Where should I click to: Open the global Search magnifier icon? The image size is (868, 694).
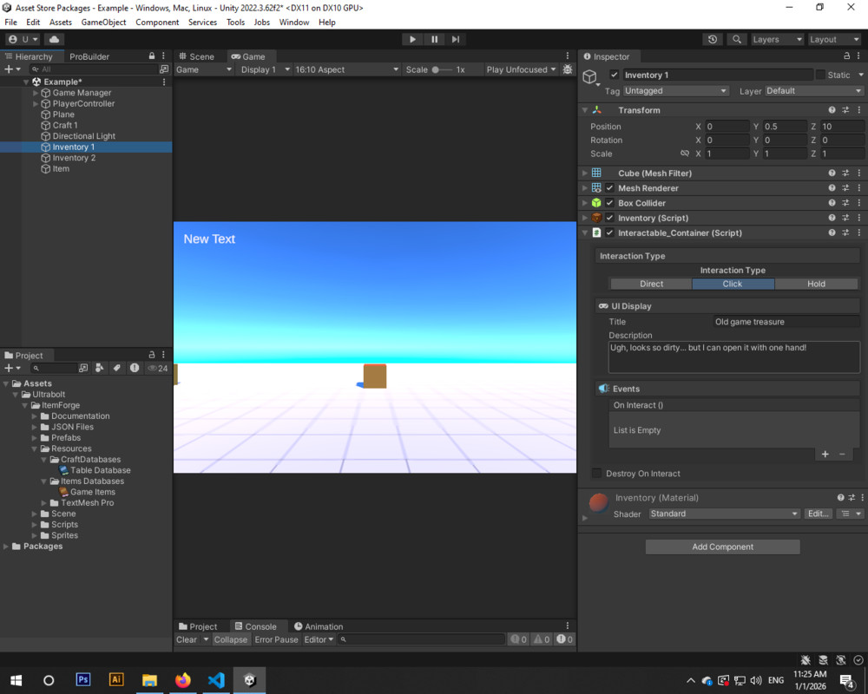click(x=739, y=39)
